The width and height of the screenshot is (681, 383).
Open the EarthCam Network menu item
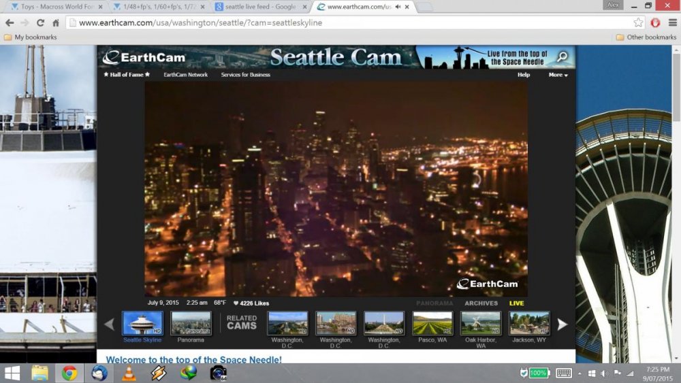185,75
